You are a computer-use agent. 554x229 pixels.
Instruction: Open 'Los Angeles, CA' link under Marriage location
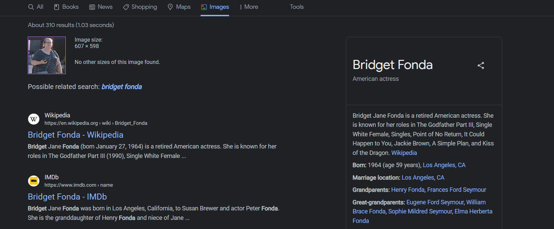(423, 178)
